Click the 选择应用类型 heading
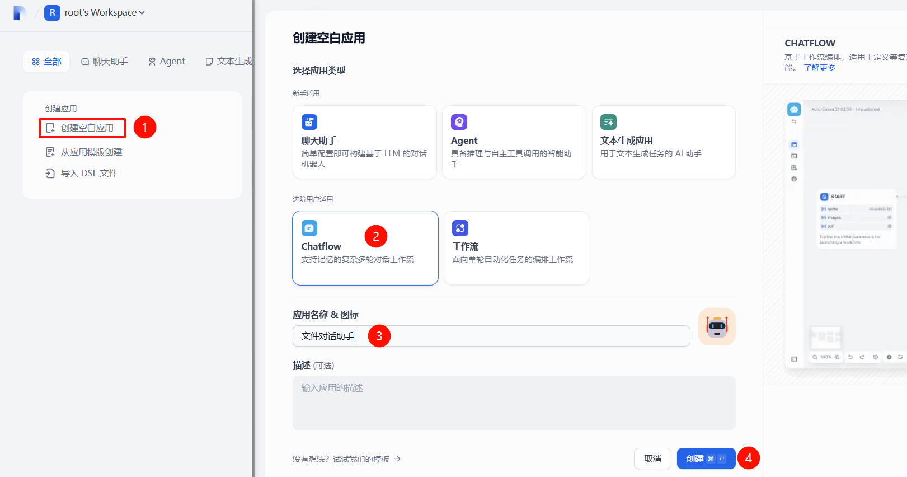Image resolution: width=907 pixels, height=477 pixels. coord(319,71)
